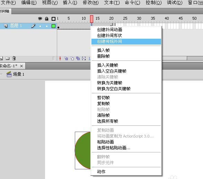Image resolution: width=203 pixels, height=179 pixels.
Task: Open the 文件(F) menu
Action: click(x=8, y=2)
